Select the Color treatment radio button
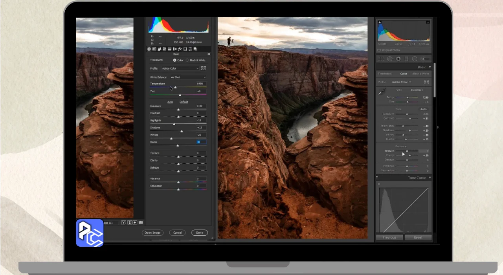Viewport: 503px width, 275px height. point(175,60)
